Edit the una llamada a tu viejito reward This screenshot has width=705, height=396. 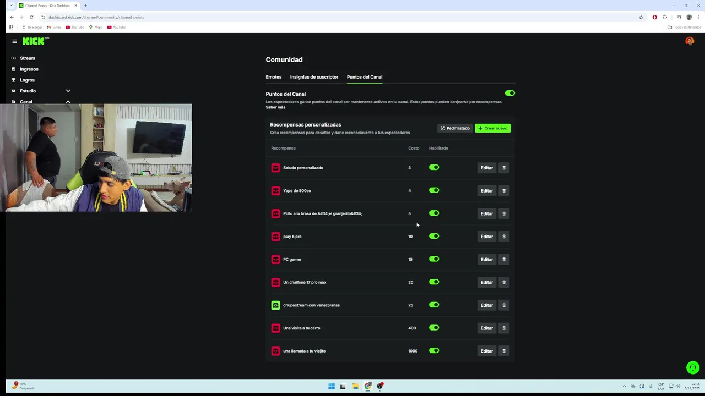click(x=487, y=351)
